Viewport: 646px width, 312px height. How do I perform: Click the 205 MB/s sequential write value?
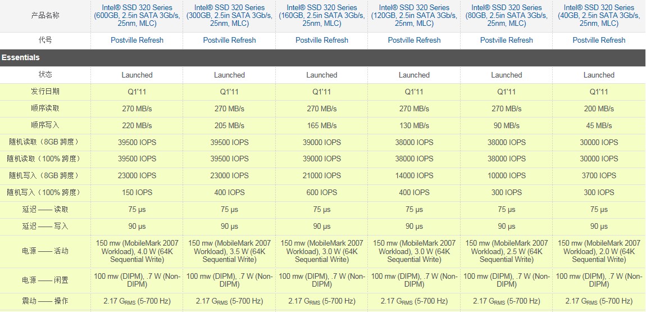pos(230,125)
